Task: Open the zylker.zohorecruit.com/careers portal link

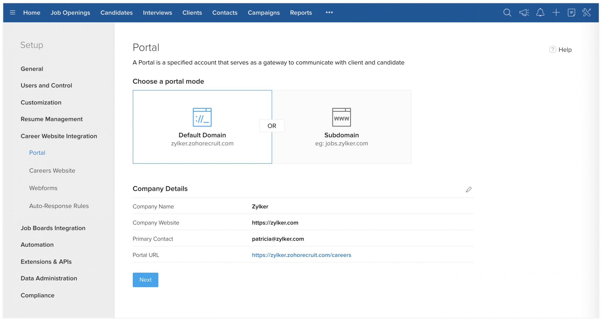Action: tap(301, 255)
